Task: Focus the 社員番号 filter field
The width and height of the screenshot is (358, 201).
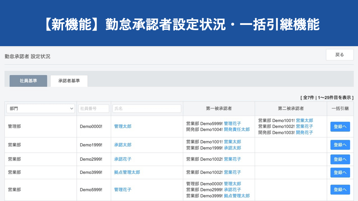Action: pos(94,108)
